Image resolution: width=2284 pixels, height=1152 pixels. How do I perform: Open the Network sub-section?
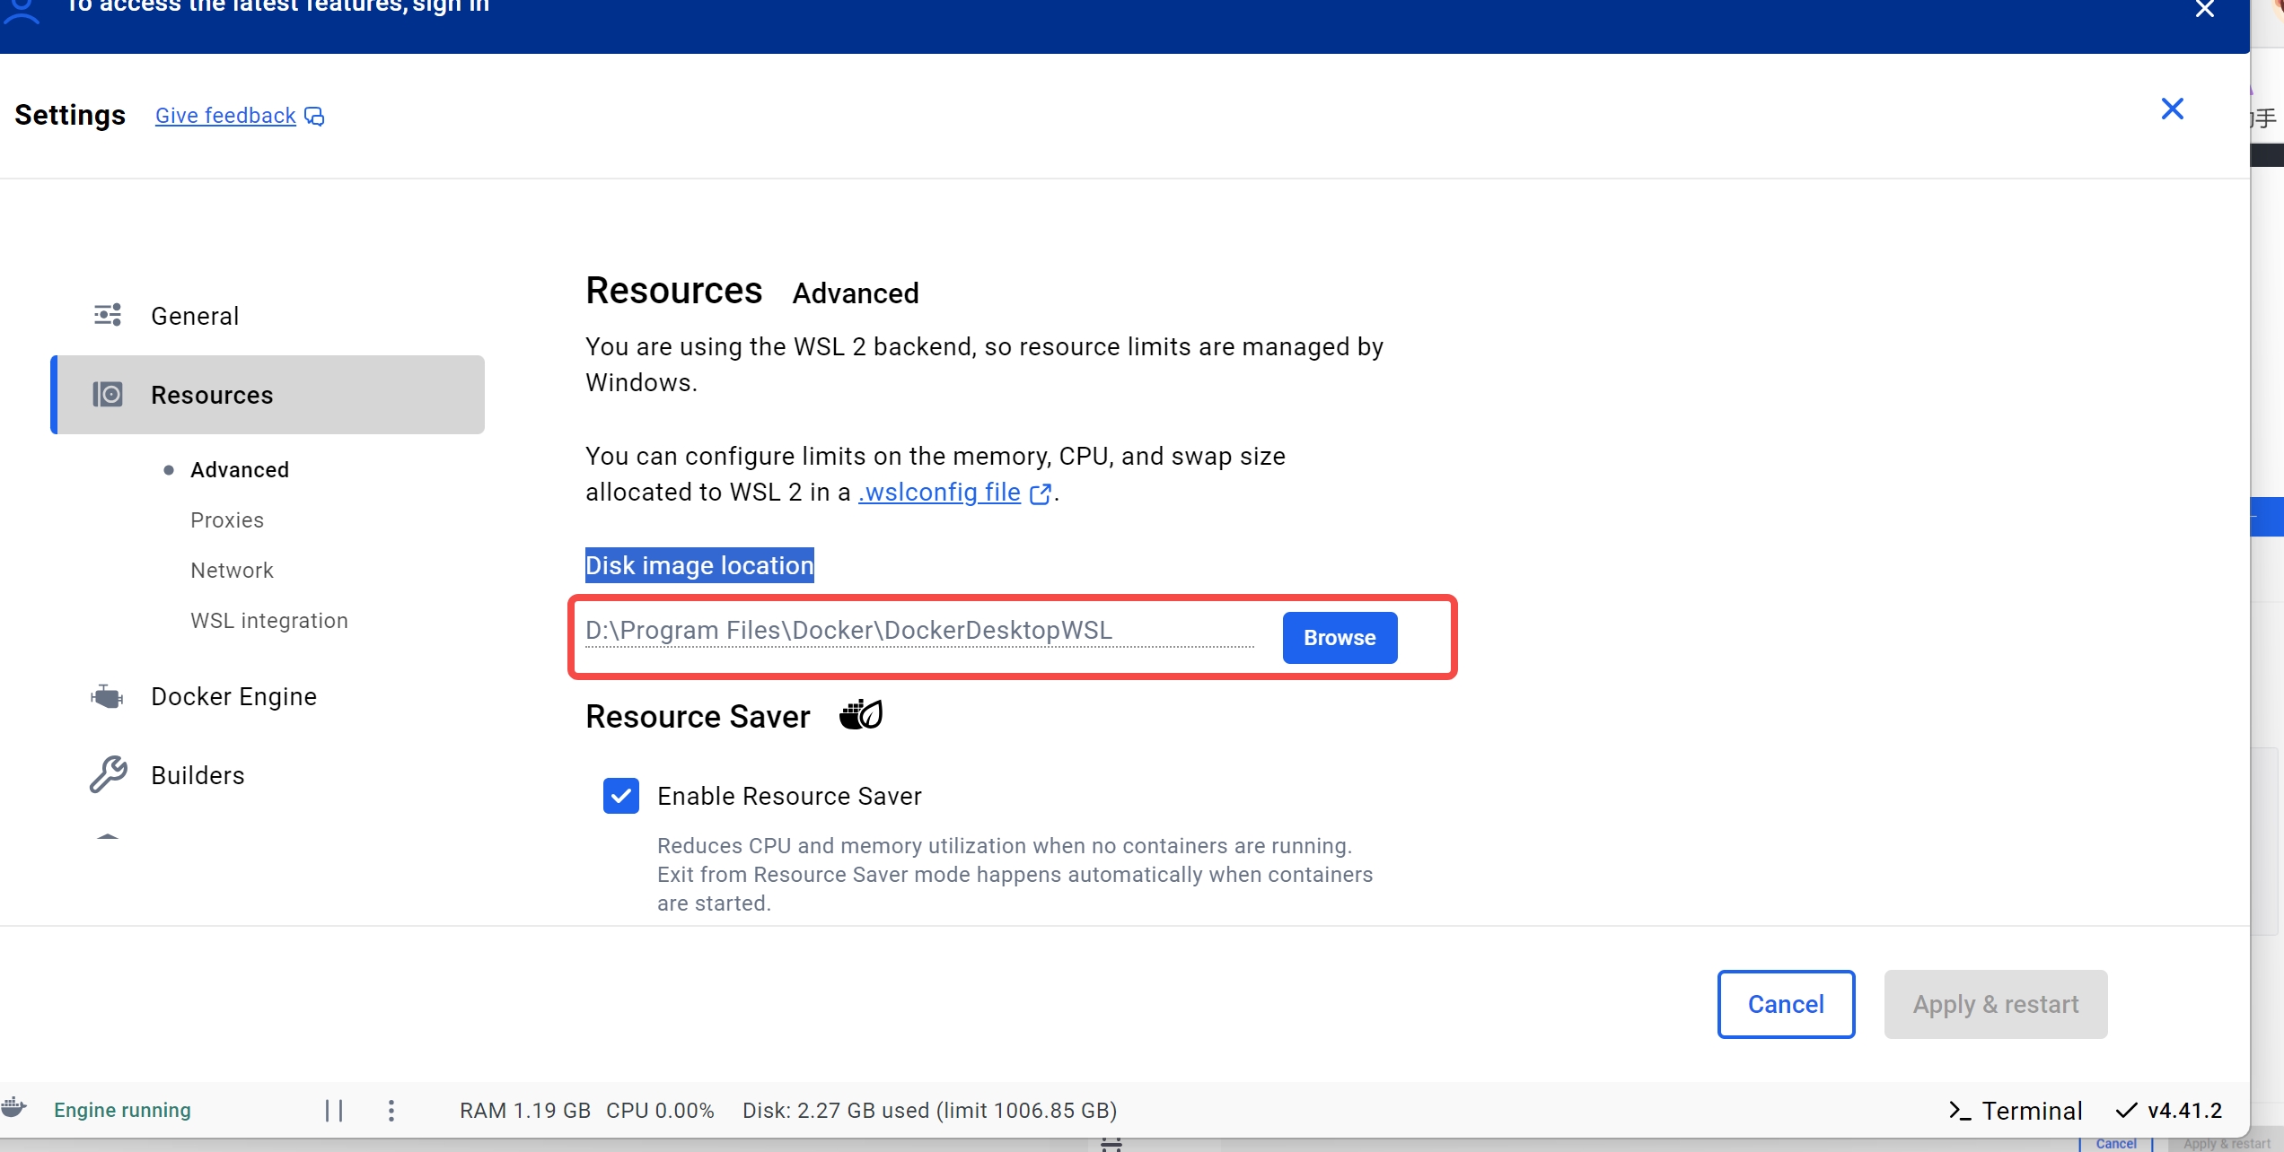(232, 571)
